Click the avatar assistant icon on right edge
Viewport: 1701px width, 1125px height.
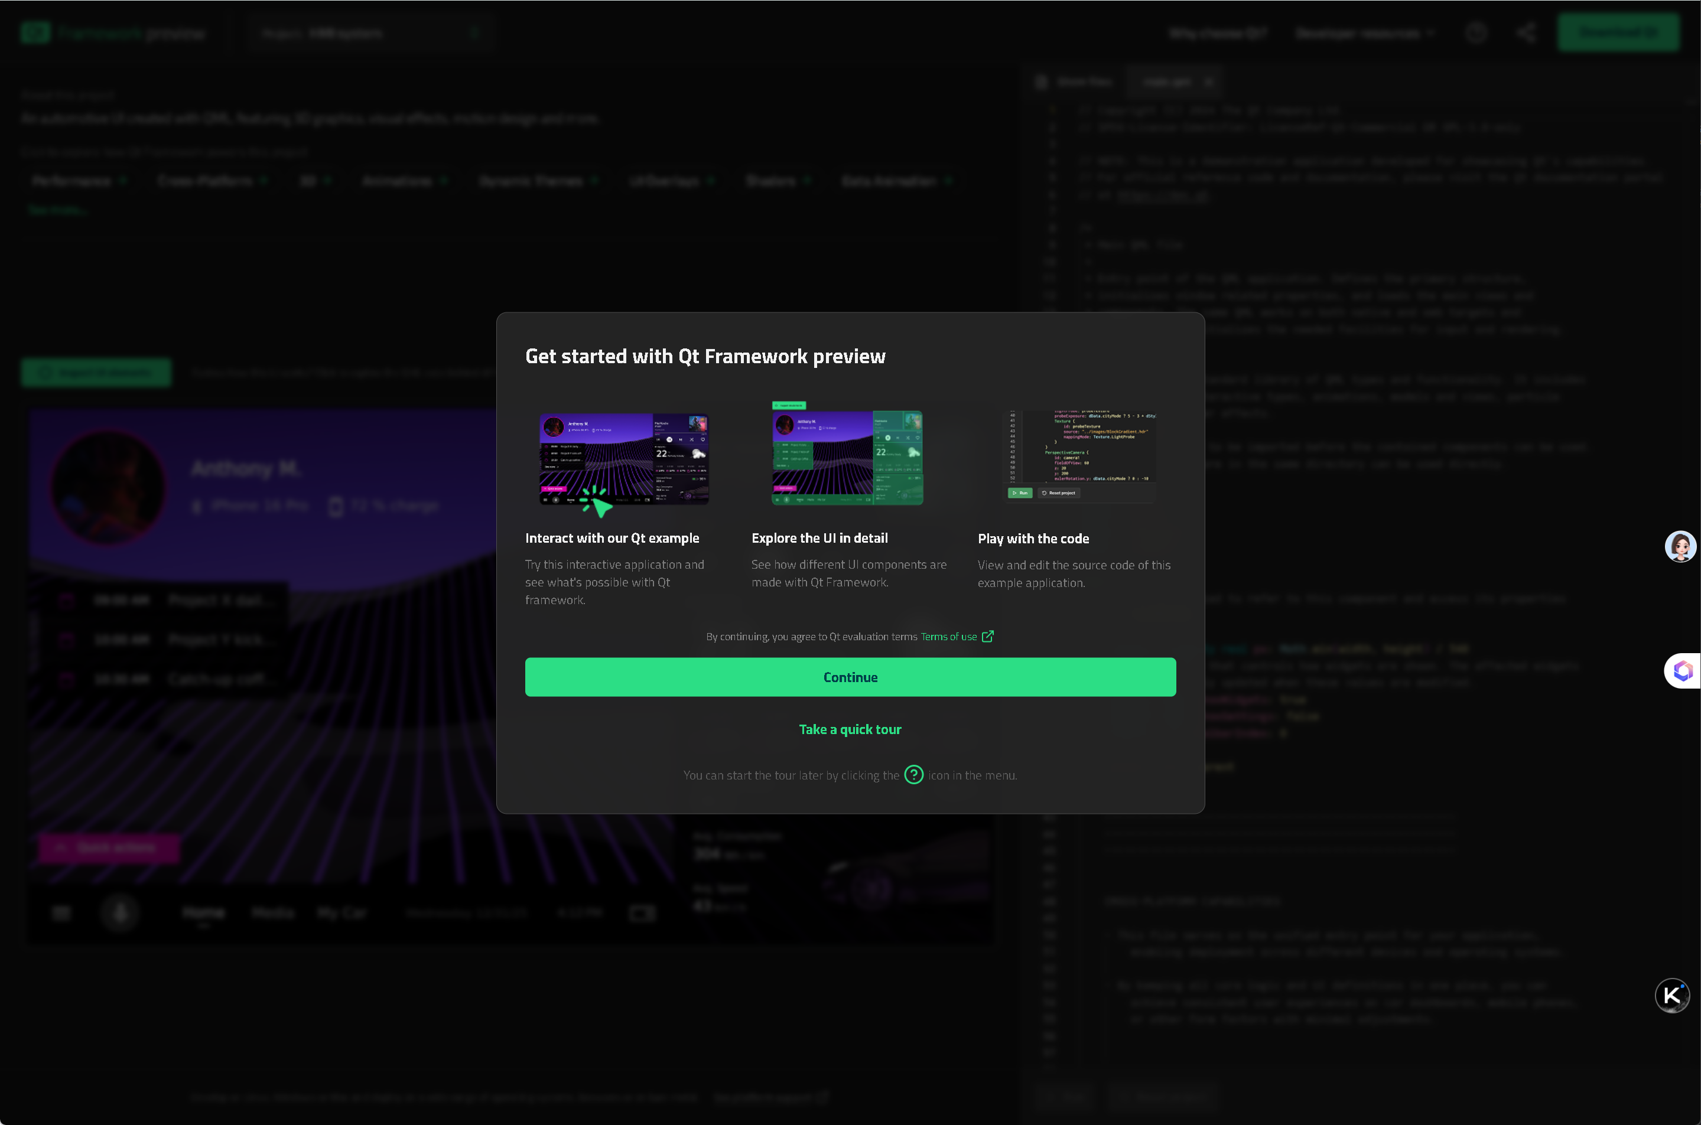coord(1680,547)
